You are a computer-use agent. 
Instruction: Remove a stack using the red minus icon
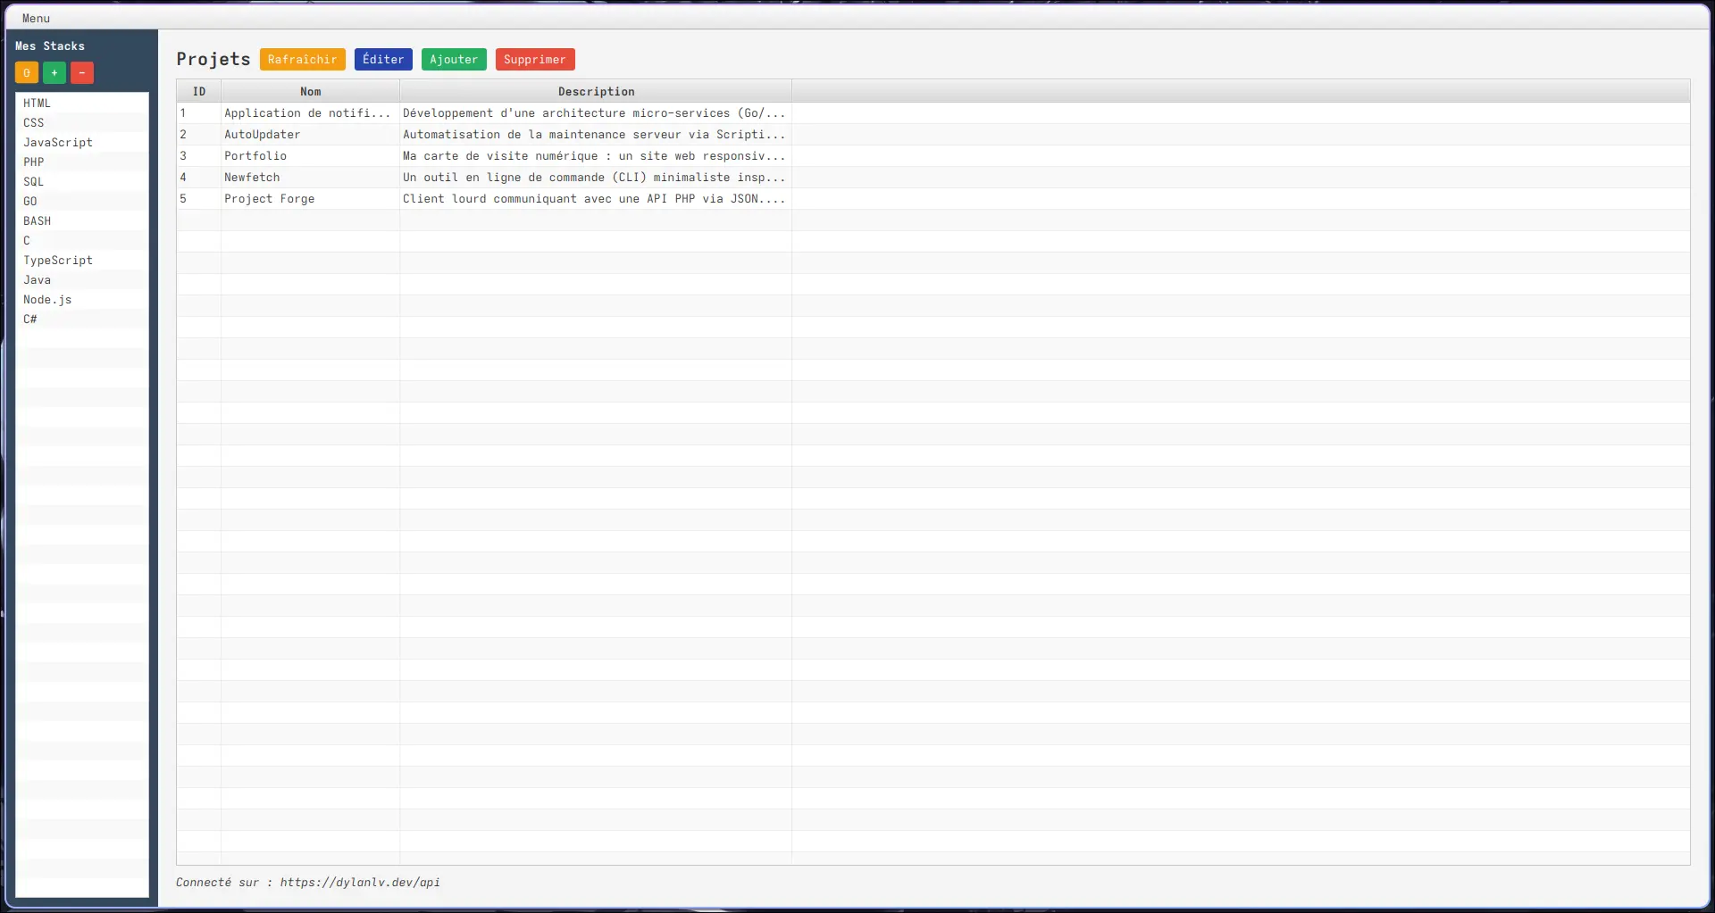81,72
